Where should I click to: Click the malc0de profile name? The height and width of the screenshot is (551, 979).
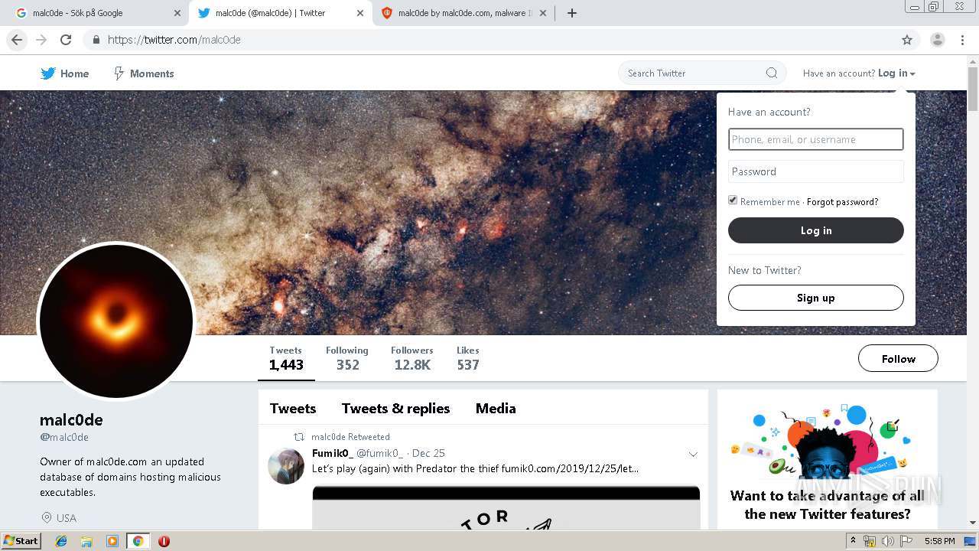pos(71,420)
